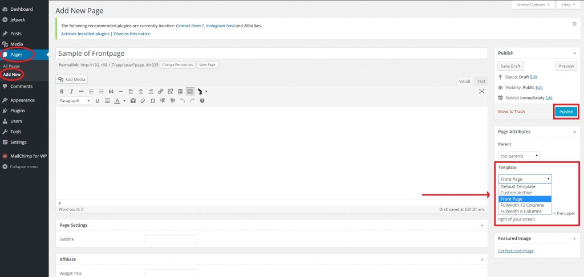
Task: Expand the Screen Options panel
Action: [533, 5]
